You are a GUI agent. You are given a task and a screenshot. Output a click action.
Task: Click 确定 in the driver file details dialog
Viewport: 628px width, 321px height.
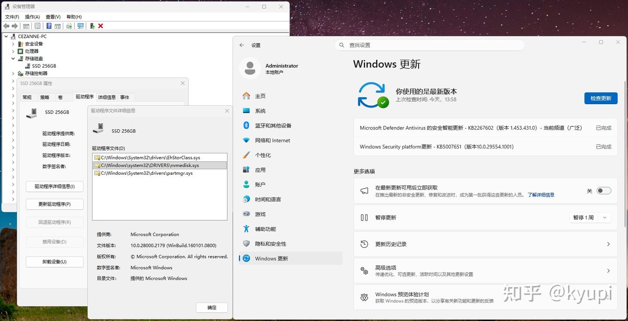coord(212,307)
